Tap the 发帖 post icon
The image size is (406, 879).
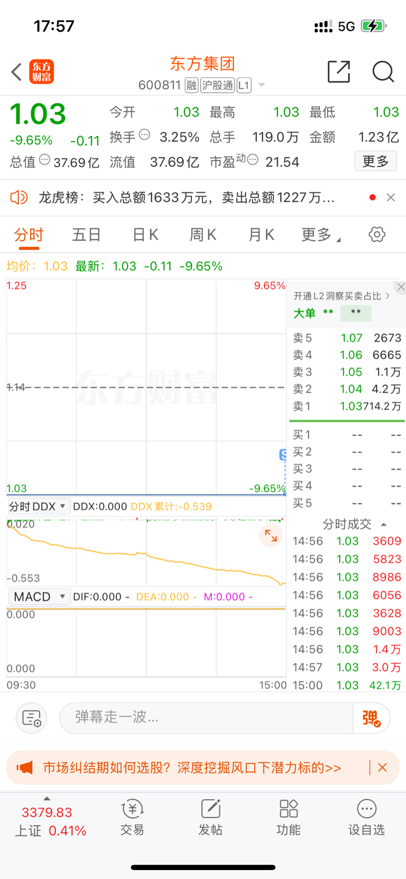[210, 817]
